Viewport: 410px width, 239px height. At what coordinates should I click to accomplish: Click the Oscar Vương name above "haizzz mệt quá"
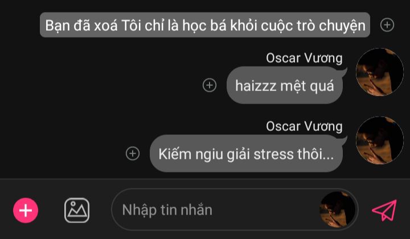(x=304, y=58)
